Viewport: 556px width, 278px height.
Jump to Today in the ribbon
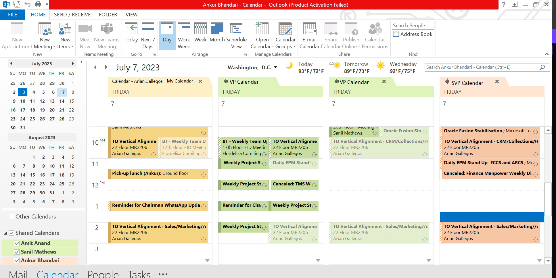point(131,33)
